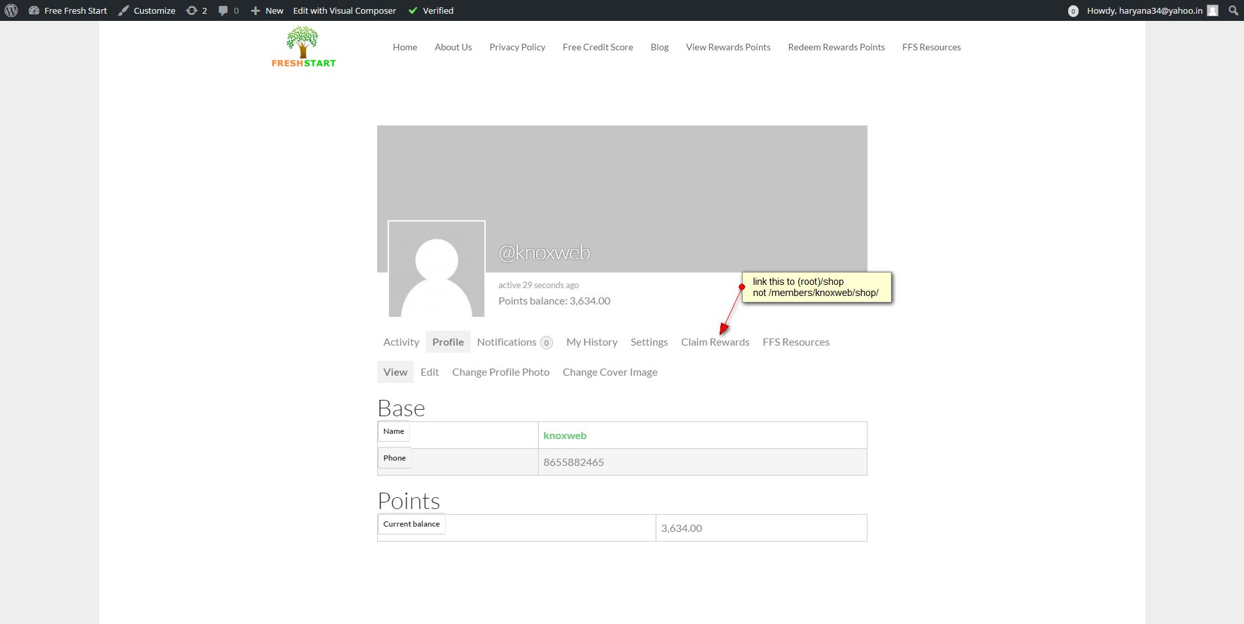Open the Blog page

click(660, 47)
